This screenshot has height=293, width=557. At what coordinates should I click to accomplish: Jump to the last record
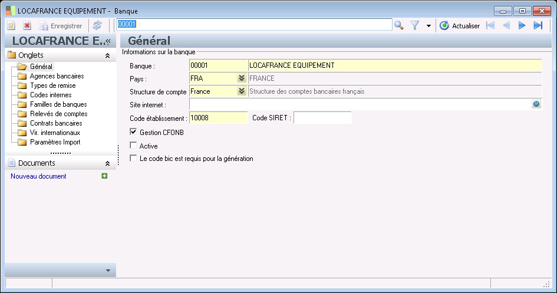538,25
